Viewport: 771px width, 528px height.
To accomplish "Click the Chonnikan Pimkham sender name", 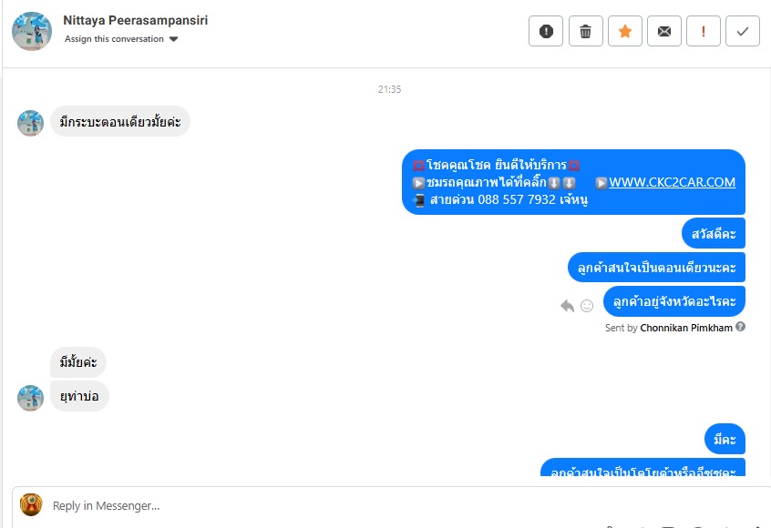I will (686, 328).
